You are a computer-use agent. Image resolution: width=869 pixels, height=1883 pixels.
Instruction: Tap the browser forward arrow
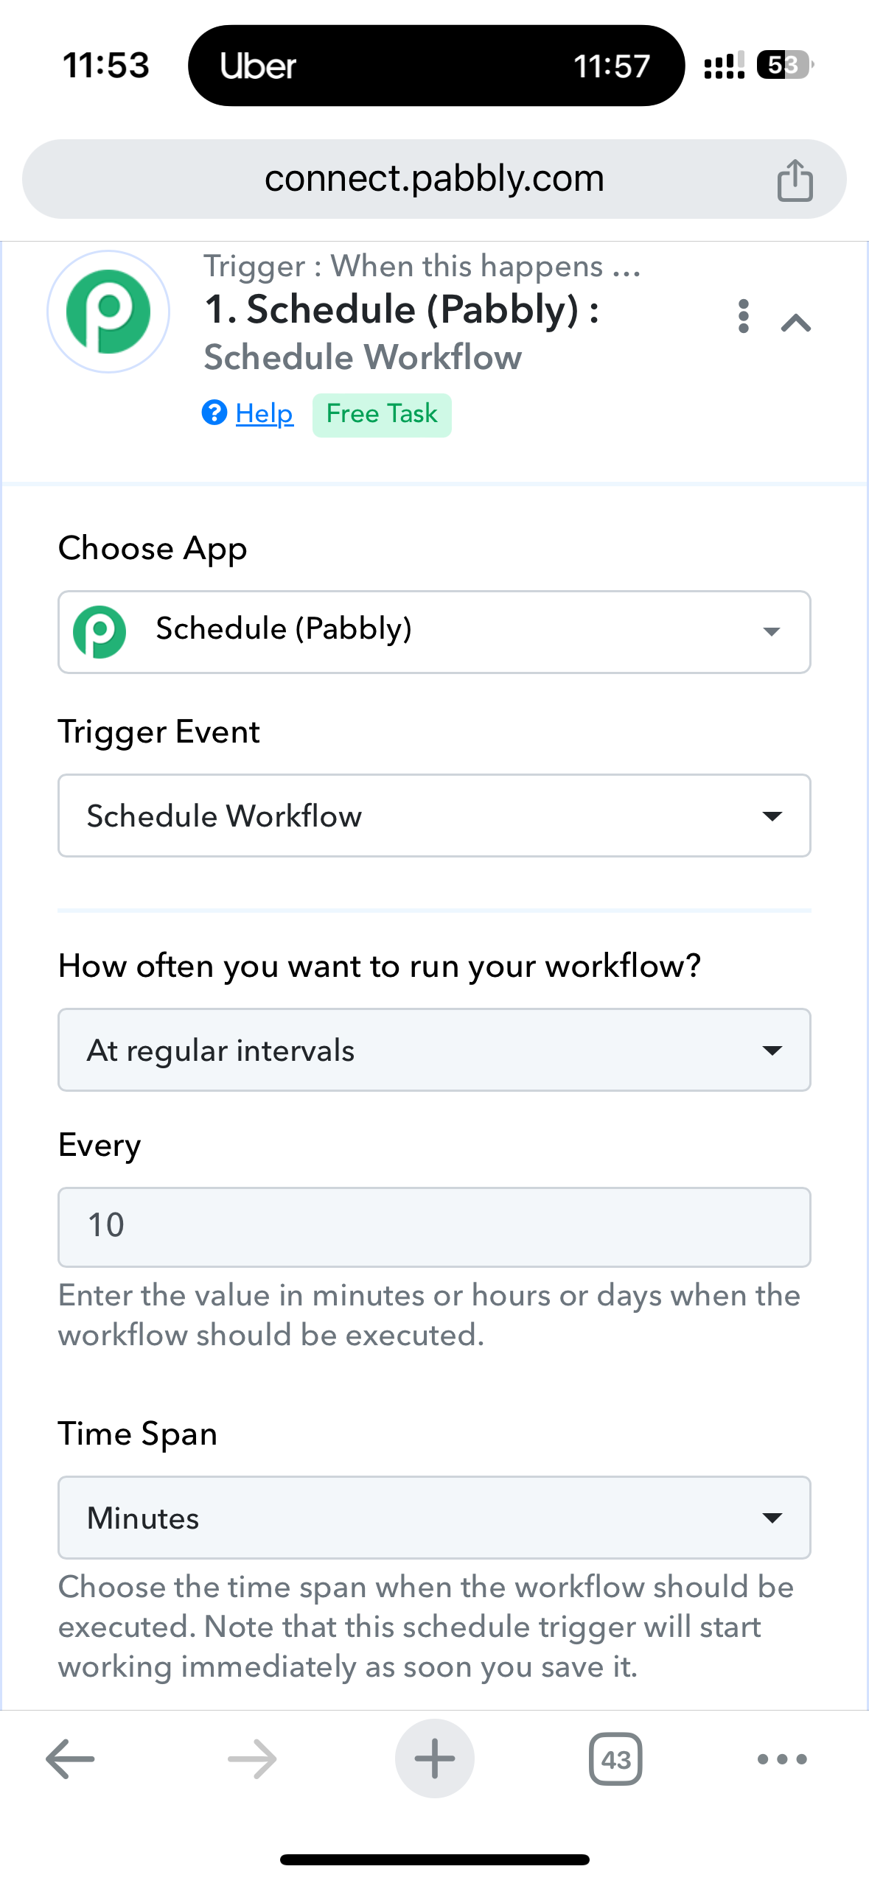pos(252,1759)
